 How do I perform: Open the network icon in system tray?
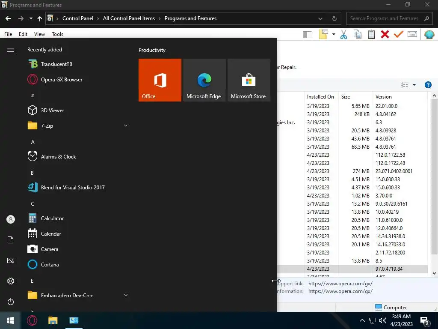pos(373,320)
